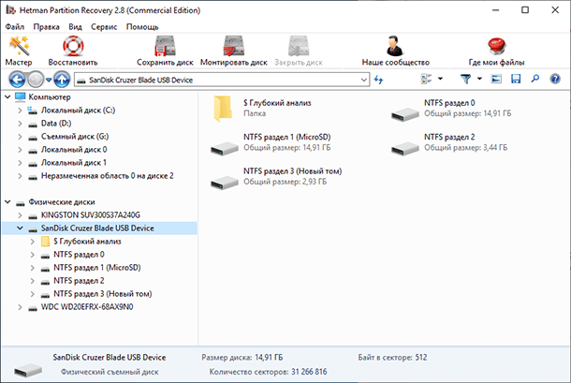The width and height of the screenshot is (571, 383).
Task: Open the Вид menu
Action: point(75,27)
